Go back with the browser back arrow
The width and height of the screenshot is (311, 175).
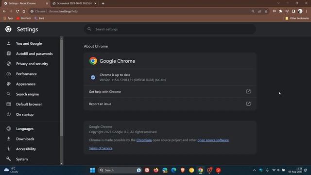coord(4,11)
